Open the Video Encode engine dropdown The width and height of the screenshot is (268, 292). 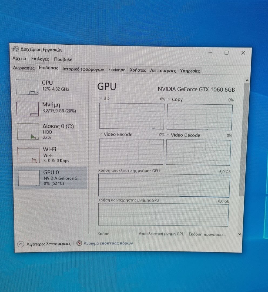tap(101, 134)
